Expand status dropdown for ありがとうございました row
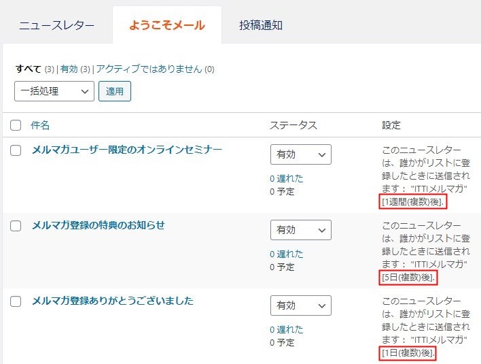This screenshot has height=364, width=481. click(x=300, y=305)
